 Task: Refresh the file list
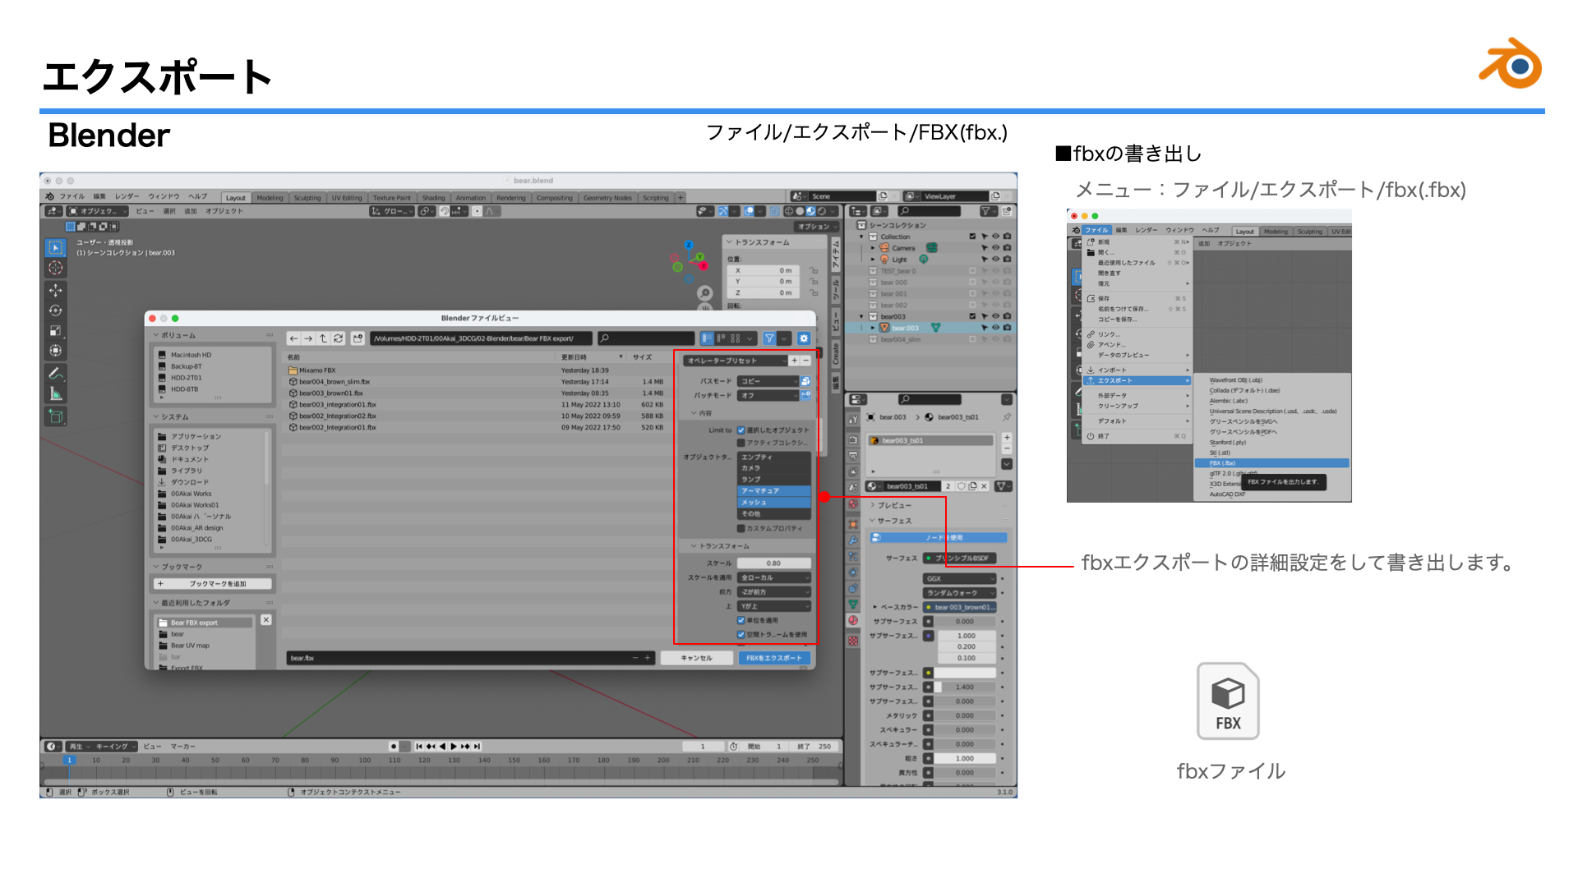pos(338,338)
